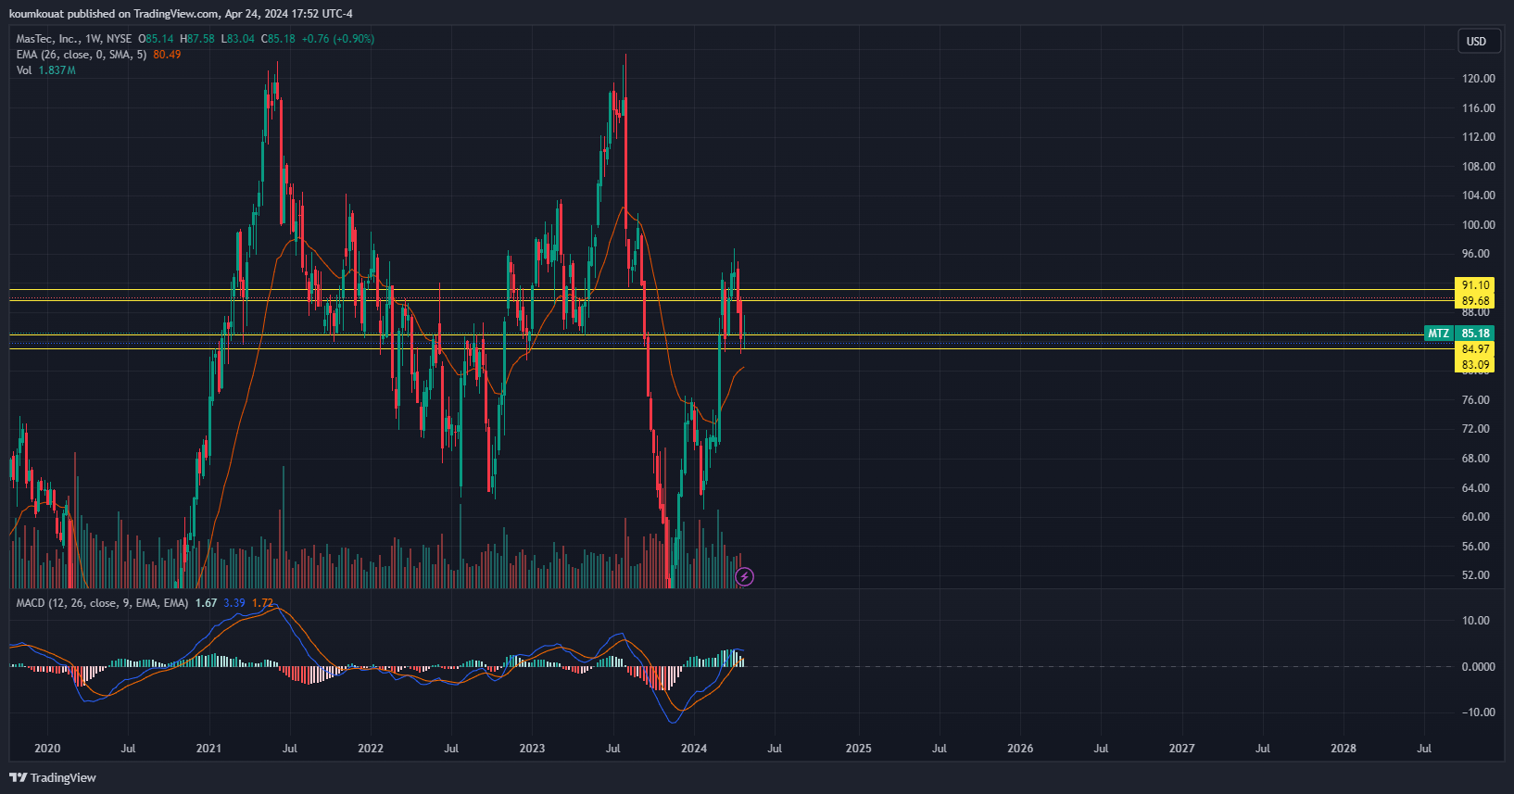Click the purple lightning bolt event icon
The width and height of the screenshot is (1514, 794).
(x=744, y=577)
